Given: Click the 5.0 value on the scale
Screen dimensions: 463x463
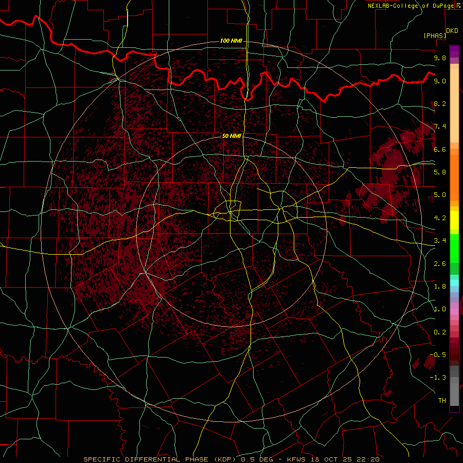Looking at the screenshot, I should click(440, 195).
